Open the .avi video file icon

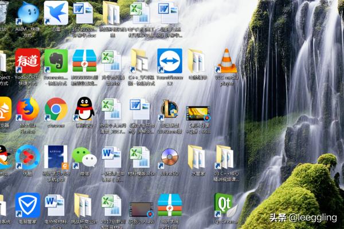click(142, 210)
